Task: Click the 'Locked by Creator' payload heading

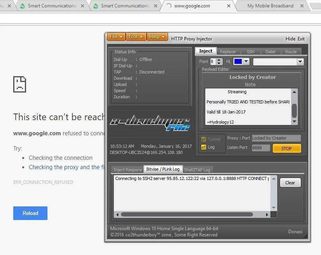Action: 253,77
